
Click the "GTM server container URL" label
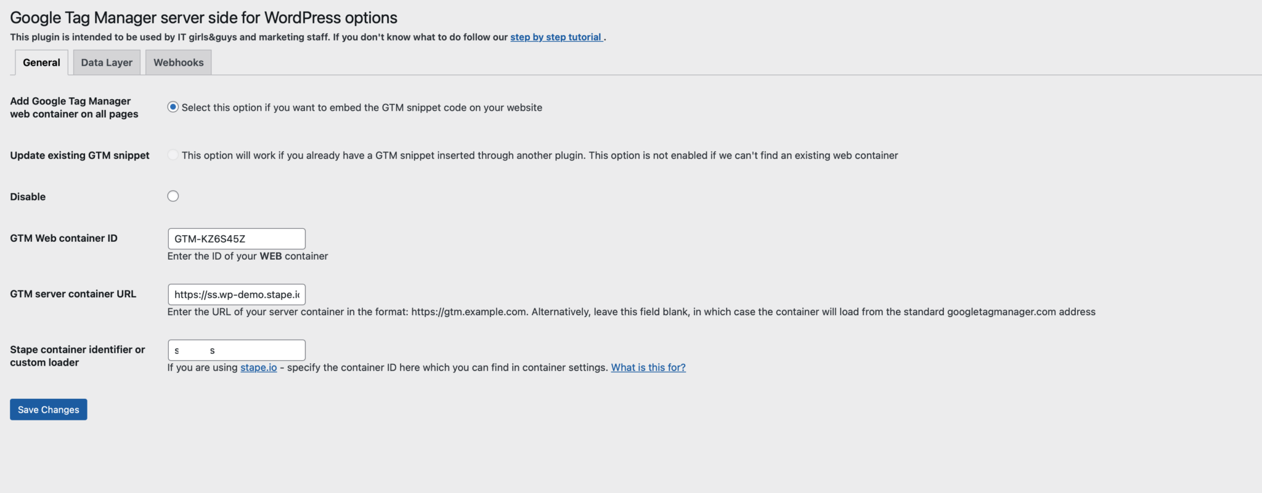click(x=73, y=294)
